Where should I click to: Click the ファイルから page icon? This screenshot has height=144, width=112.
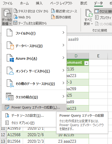9,33
